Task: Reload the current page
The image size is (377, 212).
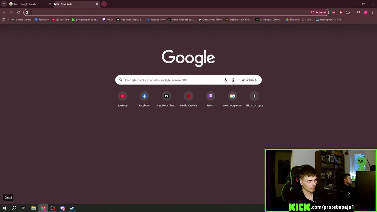Action: point(18,12)
